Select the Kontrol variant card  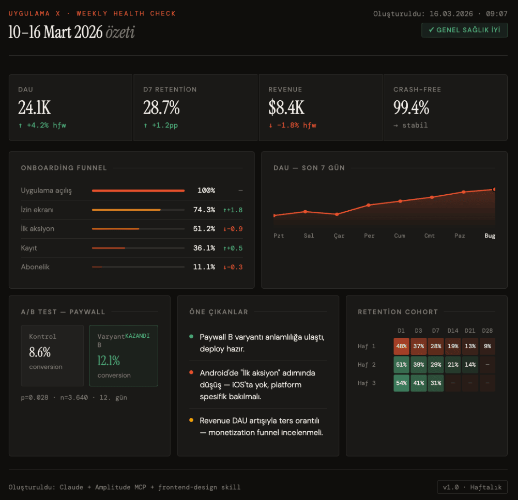(52, 355)
